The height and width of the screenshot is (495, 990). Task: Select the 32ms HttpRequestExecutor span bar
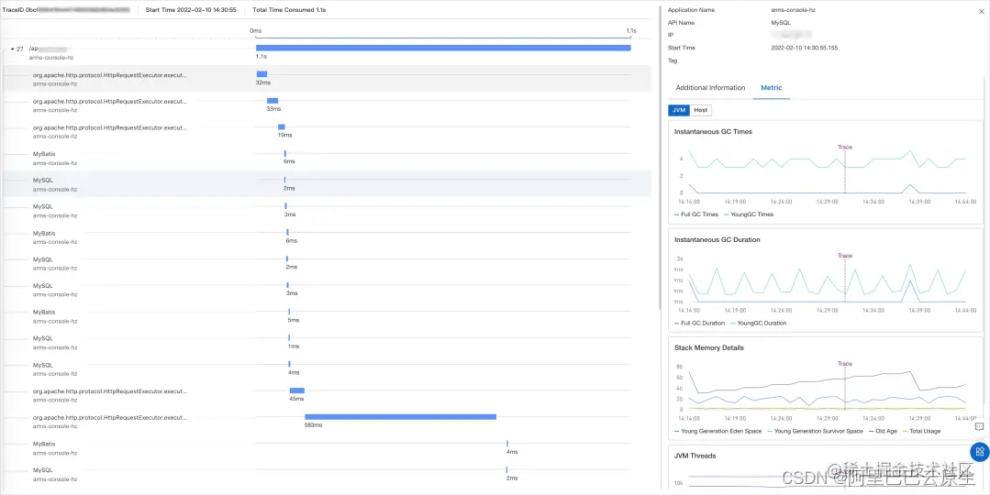(x=261, y=74)
